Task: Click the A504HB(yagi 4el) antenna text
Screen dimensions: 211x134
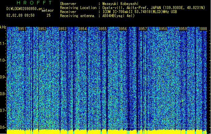Action: coord(118,16)
